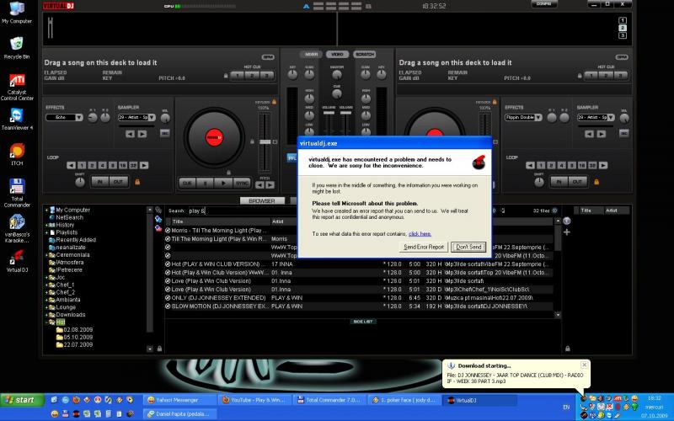Select the Recently Added folder
674x421 pixels.
pos(76,240)
